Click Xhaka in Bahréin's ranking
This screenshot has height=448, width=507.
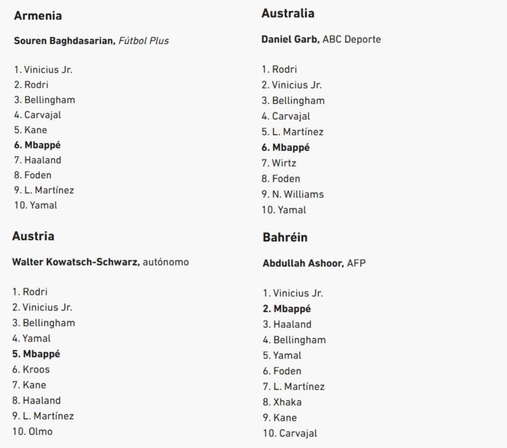[x=287, y=402]
